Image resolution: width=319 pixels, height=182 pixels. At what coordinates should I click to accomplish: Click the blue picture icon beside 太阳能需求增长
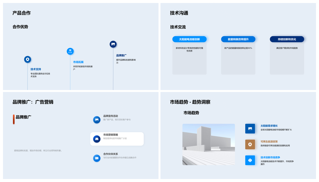point(250,129)
